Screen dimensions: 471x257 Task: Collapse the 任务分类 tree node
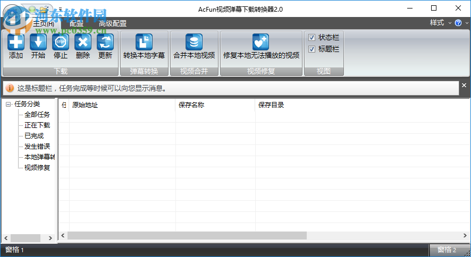8,105
